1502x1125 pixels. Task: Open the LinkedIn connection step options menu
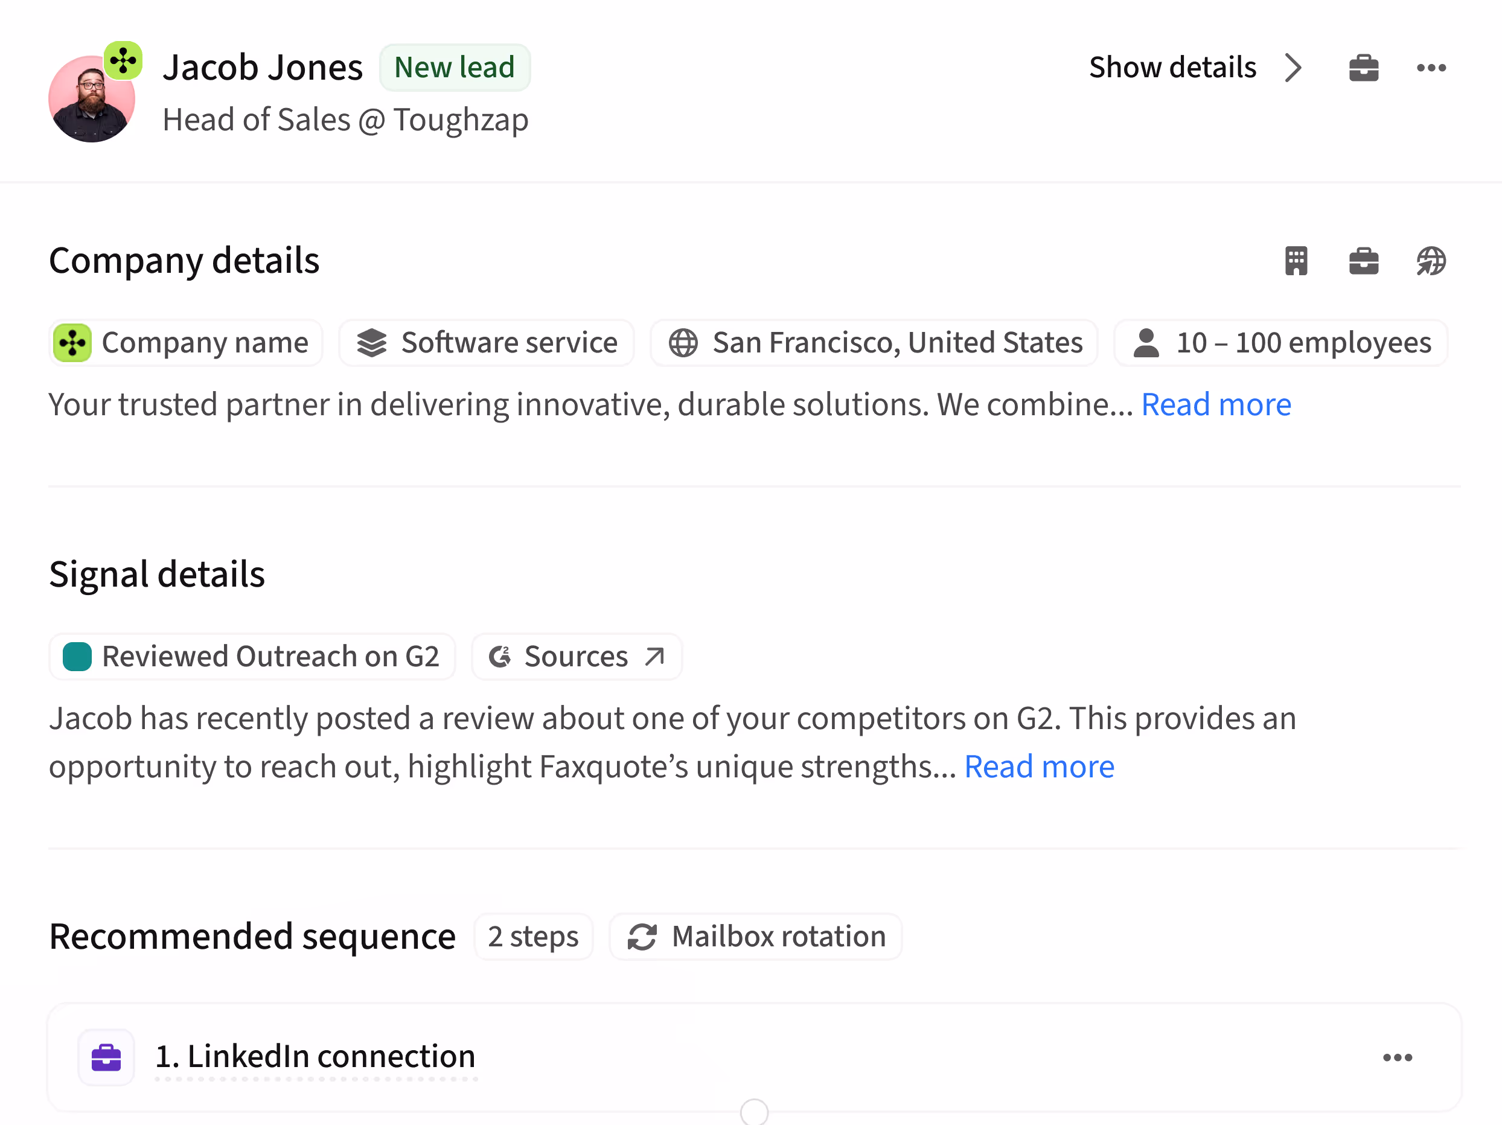pyautogui.click(x=1398, y=1056)
